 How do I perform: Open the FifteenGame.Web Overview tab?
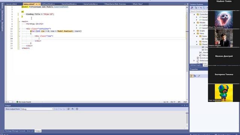(115, 4)
